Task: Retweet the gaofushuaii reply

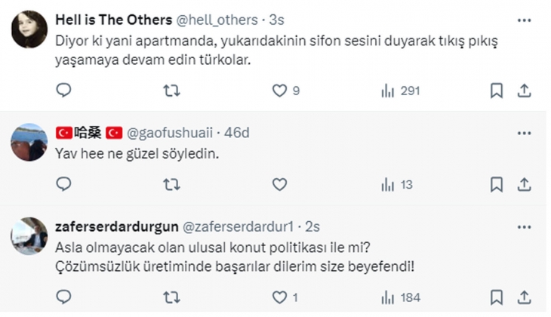Action: click(x=171, y=184)
